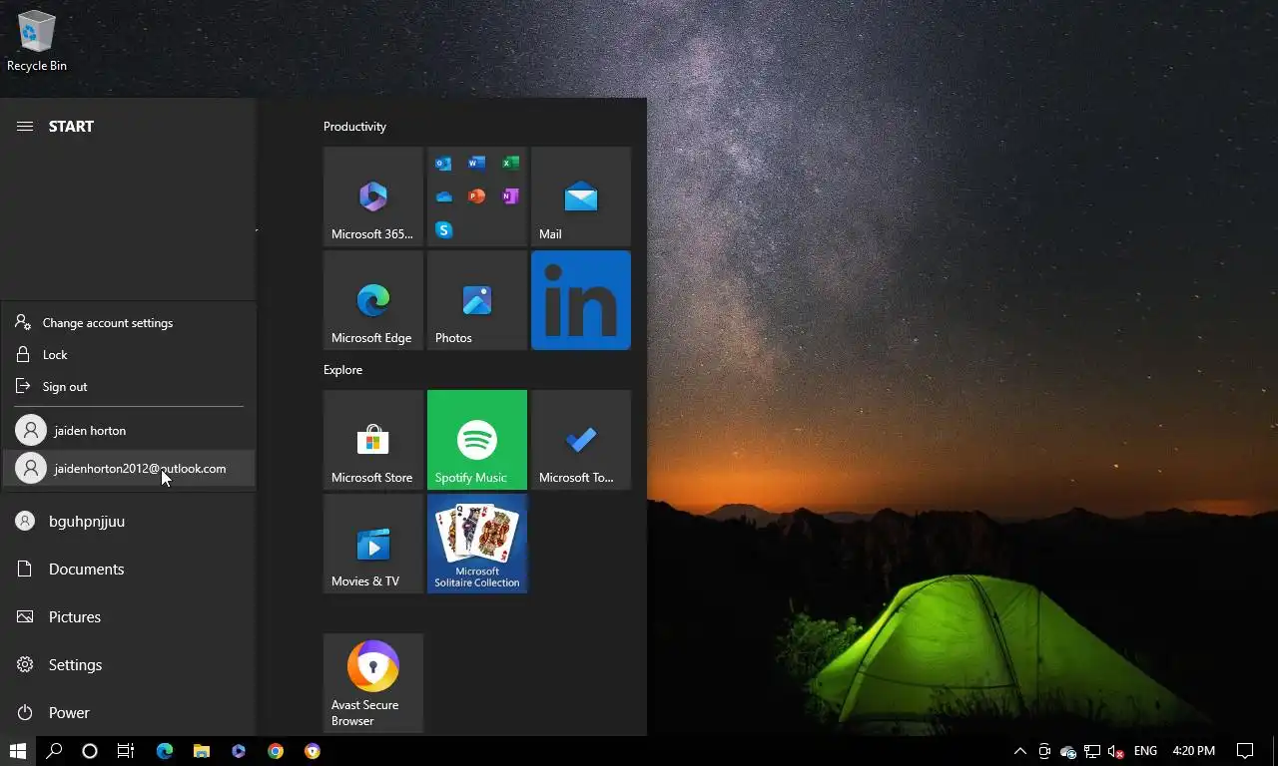Open the clock showing 4:20 PM
The width and height of the screenshot is (1278, 766).
click(x=1194, y=751)
